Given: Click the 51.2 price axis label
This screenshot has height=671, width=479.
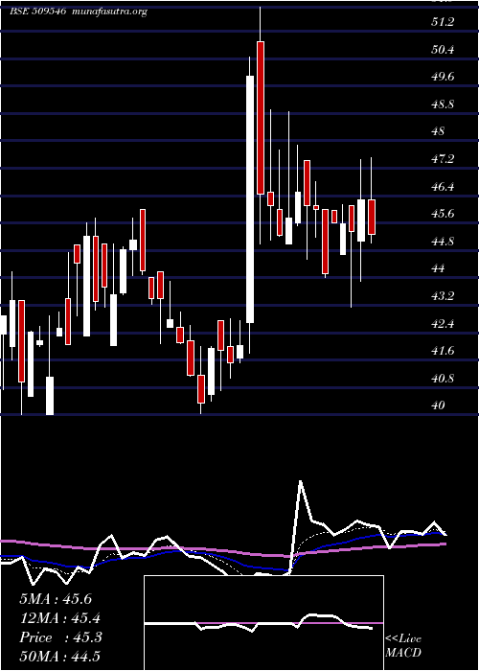Looking at the screenshot, I should click(443, 22).
